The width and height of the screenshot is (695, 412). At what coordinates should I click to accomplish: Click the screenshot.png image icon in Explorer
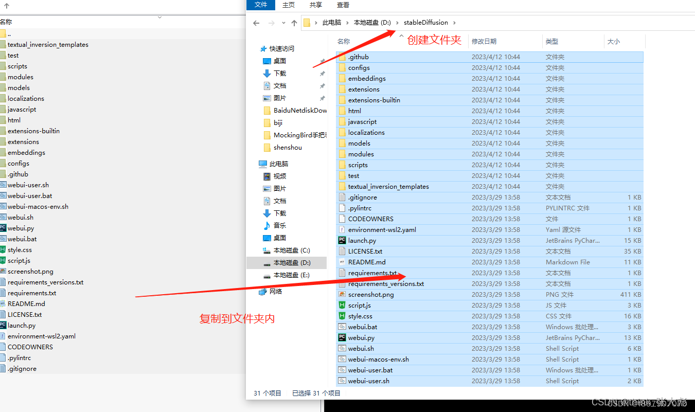[x=342, y=294]
